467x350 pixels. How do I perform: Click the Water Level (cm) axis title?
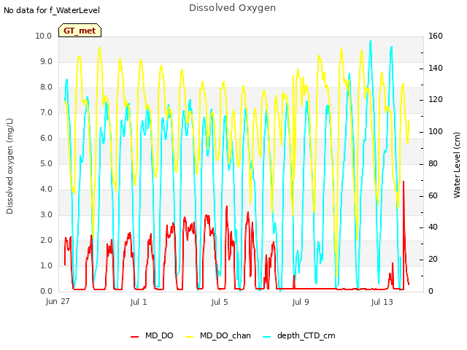tap(457, 166)
